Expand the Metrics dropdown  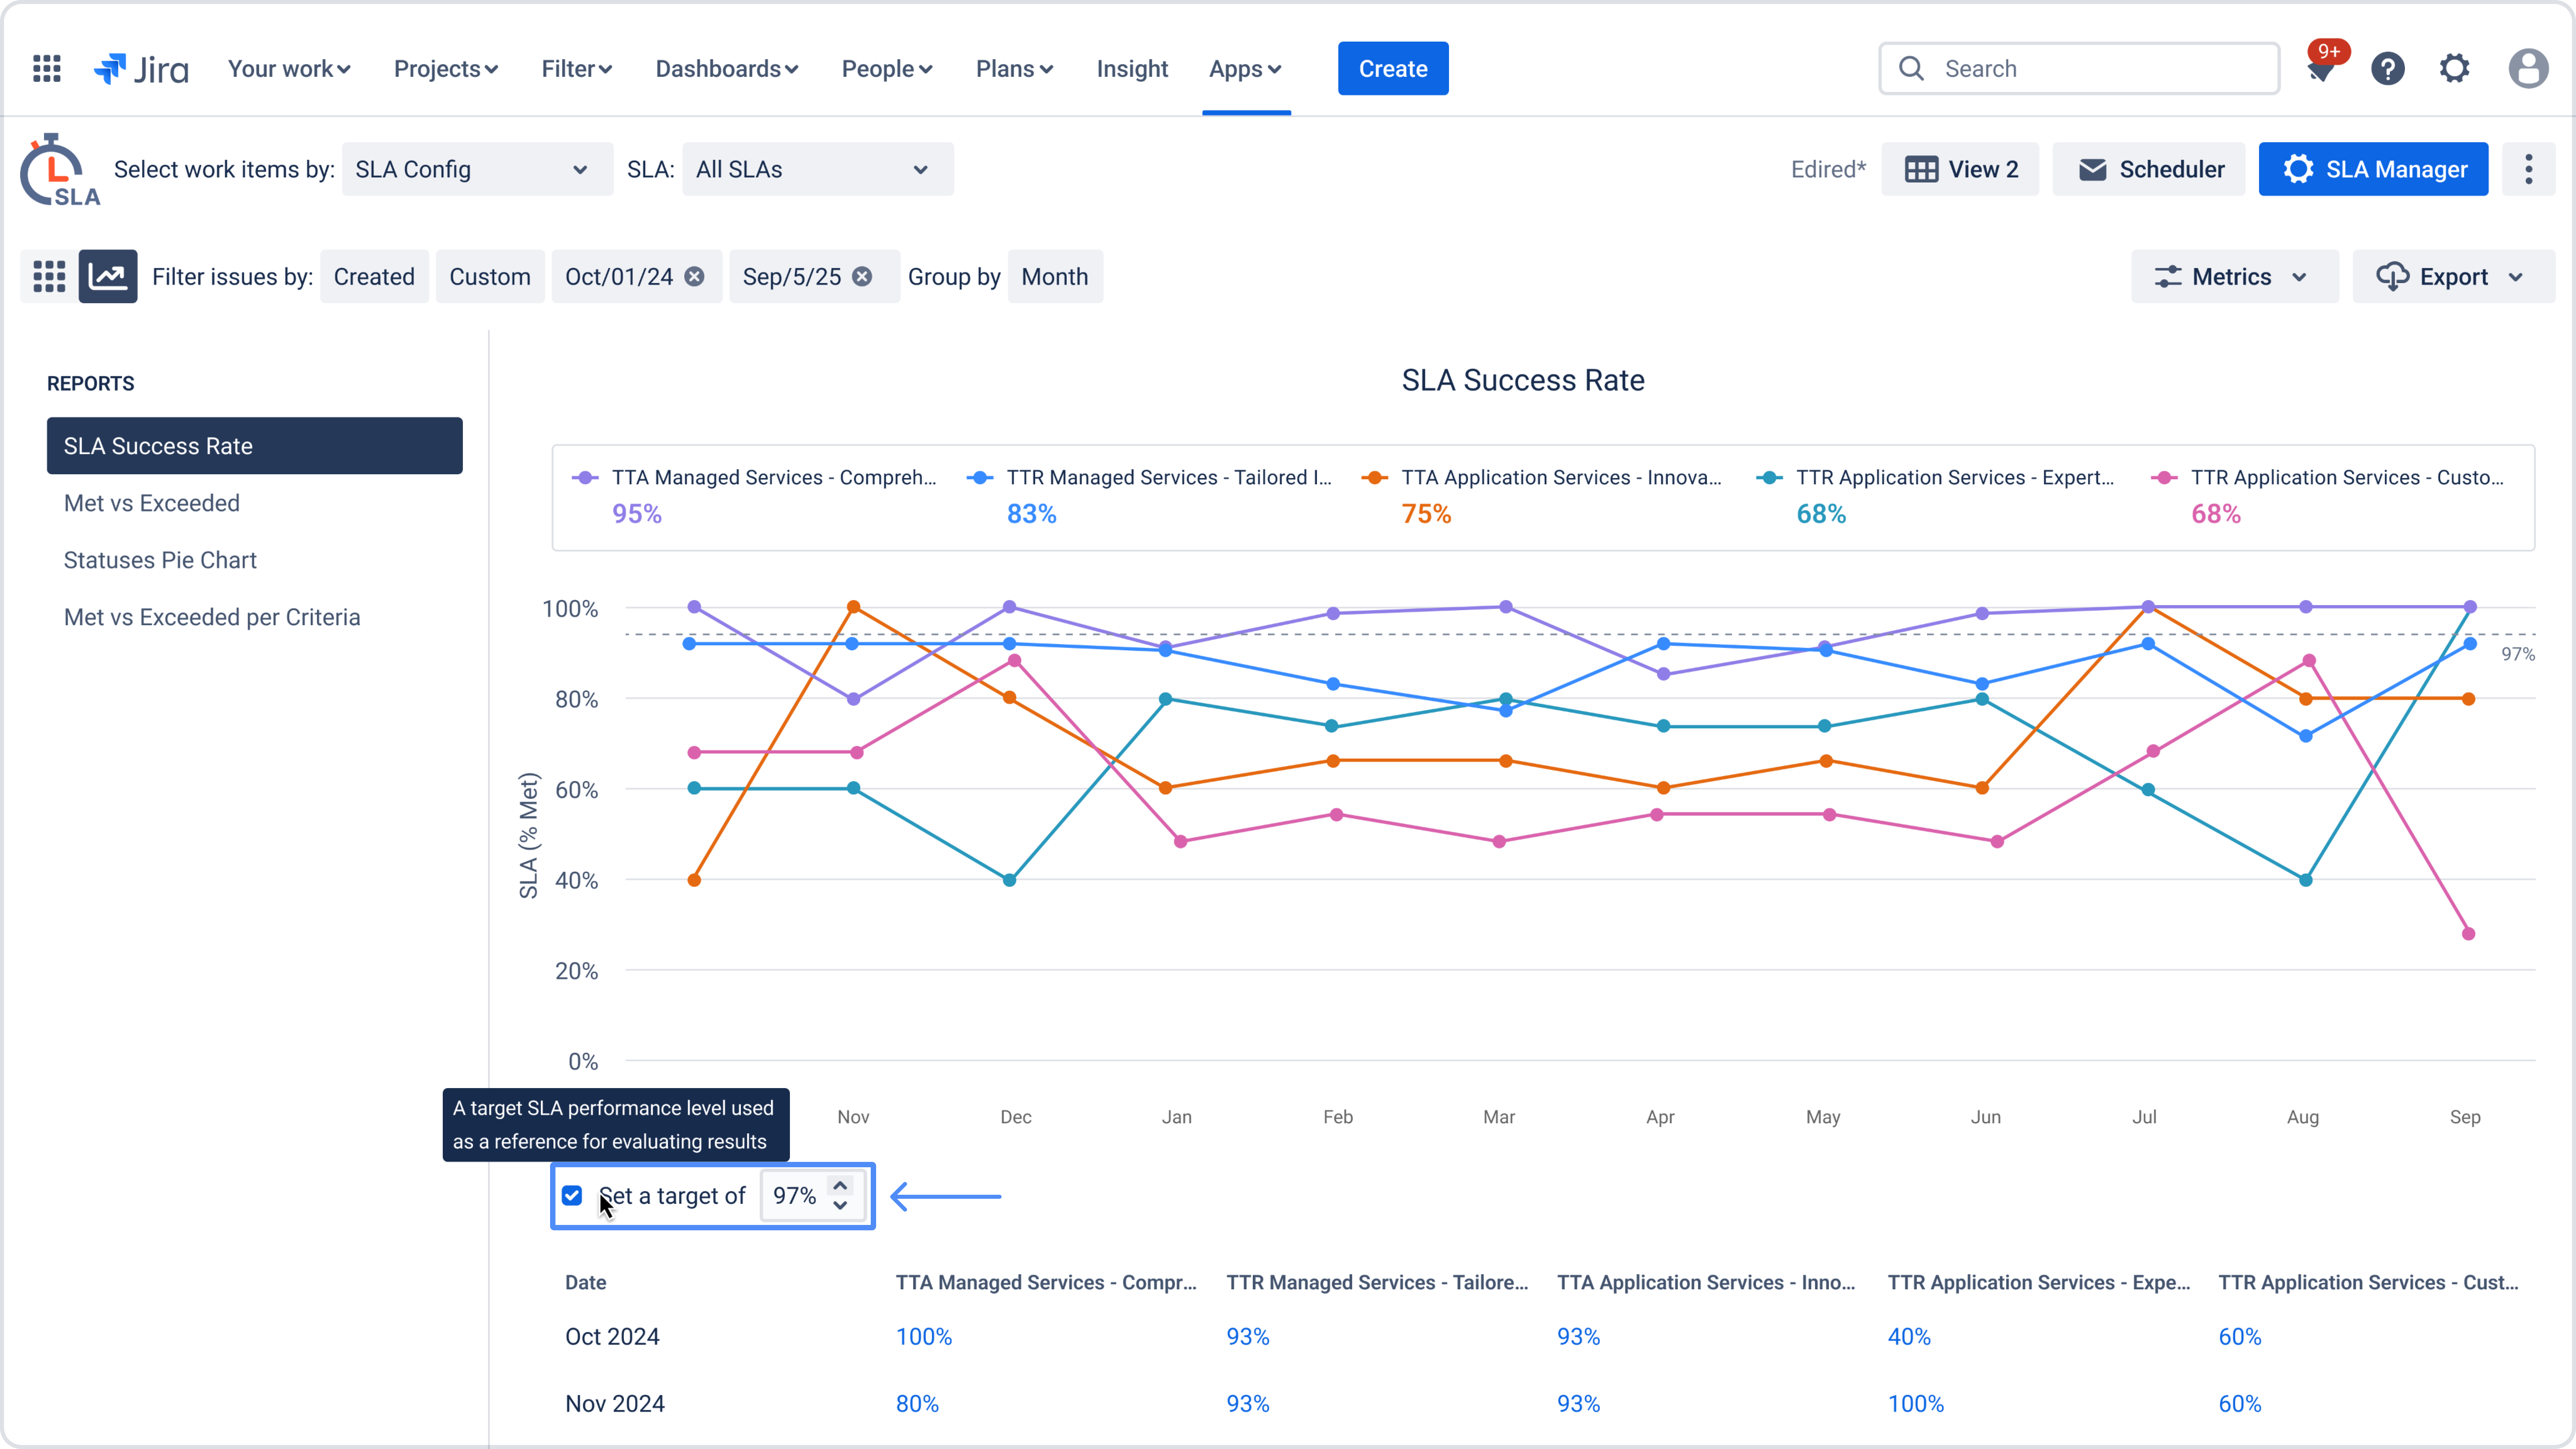pos(2234,277)
